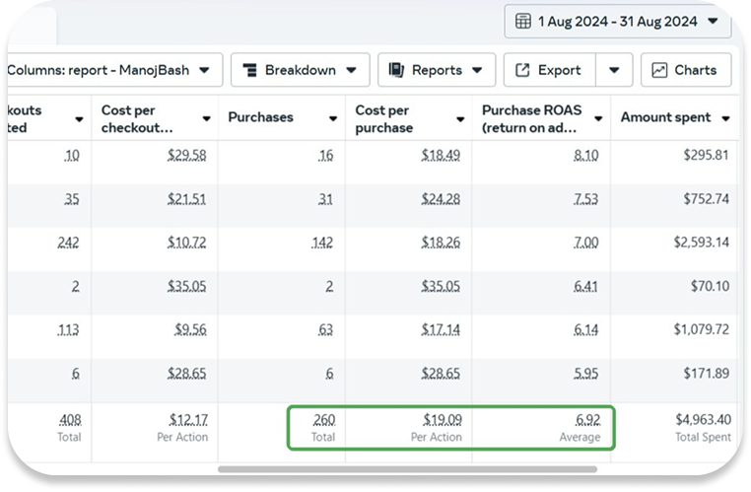Image resolution: width=751 pixels, height=492 pixels.
Task: Open the Charts view button
Action: (x=685, y=71)
